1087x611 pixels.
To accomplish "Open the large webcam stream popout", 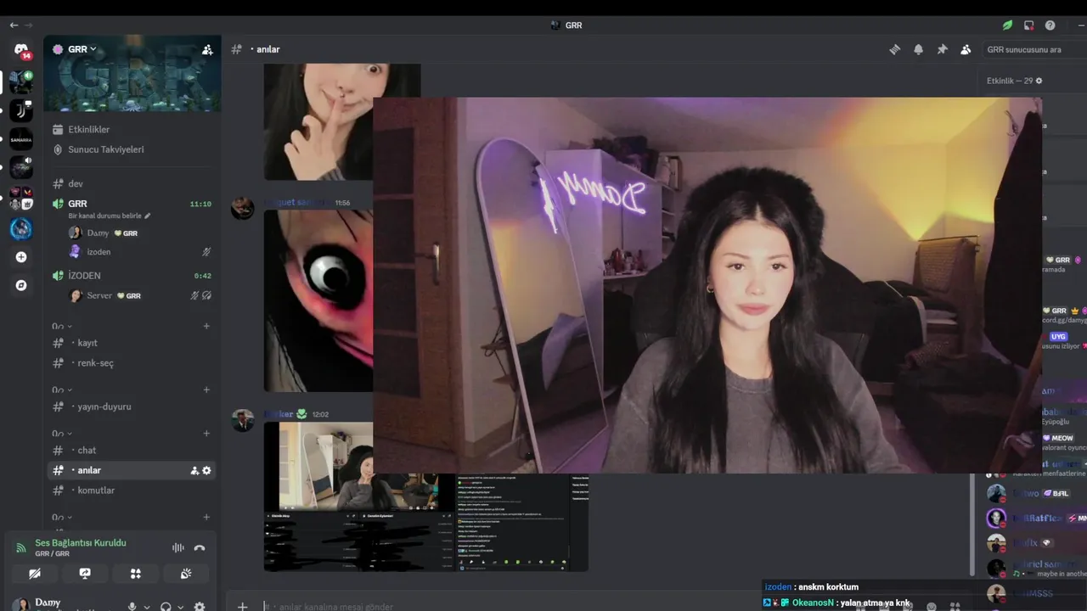I will [x=707, y=284].
